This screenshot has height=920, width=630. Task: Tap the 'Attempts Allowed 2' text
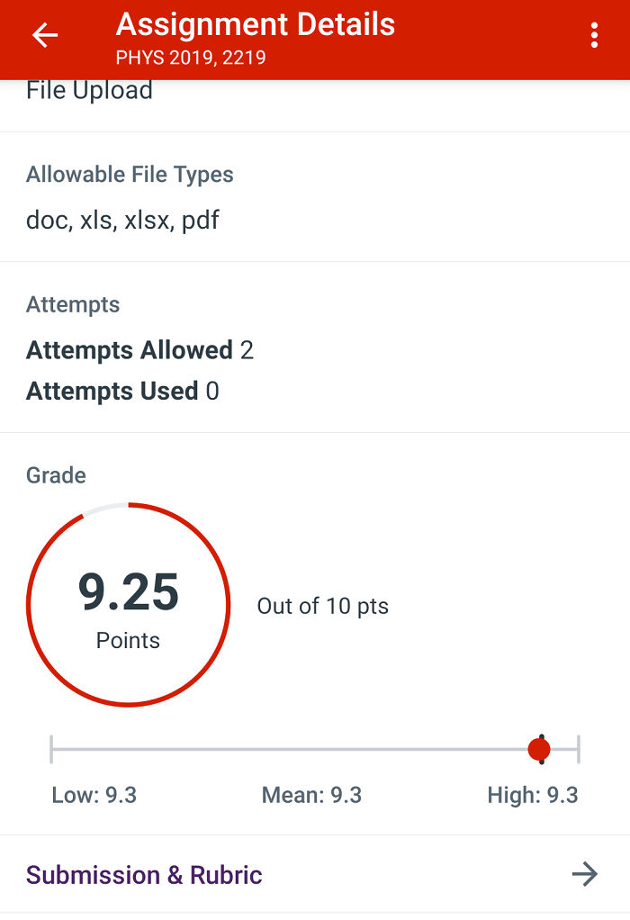pyautogui.click(x=140, y=350)
